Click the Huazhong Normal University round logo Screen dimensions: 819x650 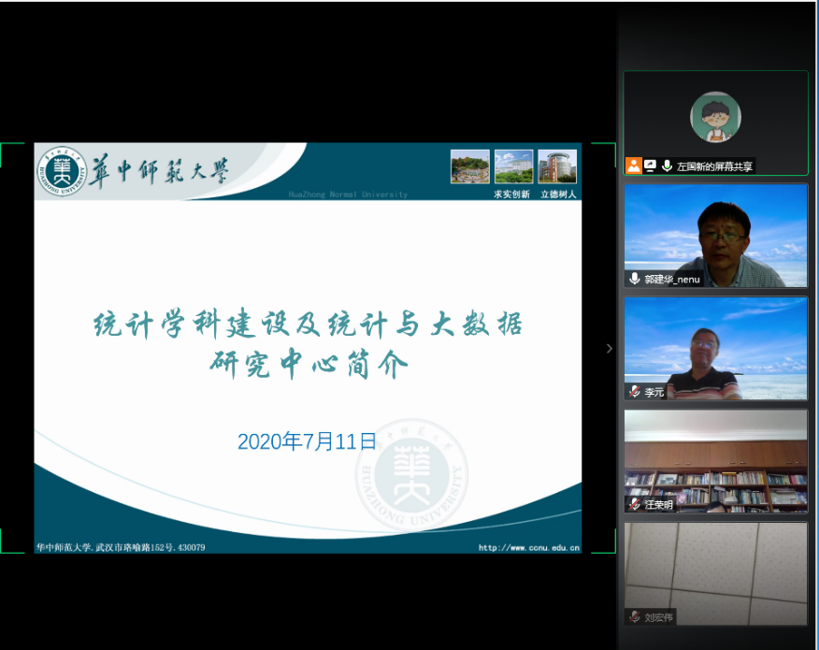(x=62, y=171)
